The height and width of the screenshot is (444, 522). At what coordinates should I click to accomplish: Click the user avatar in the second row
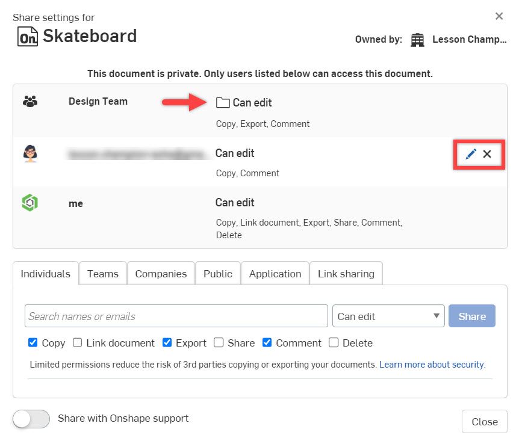point(30,154)
